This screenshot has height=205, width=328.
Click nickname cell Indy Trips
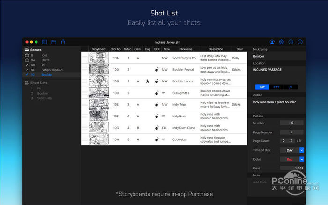tap(179, 104)
